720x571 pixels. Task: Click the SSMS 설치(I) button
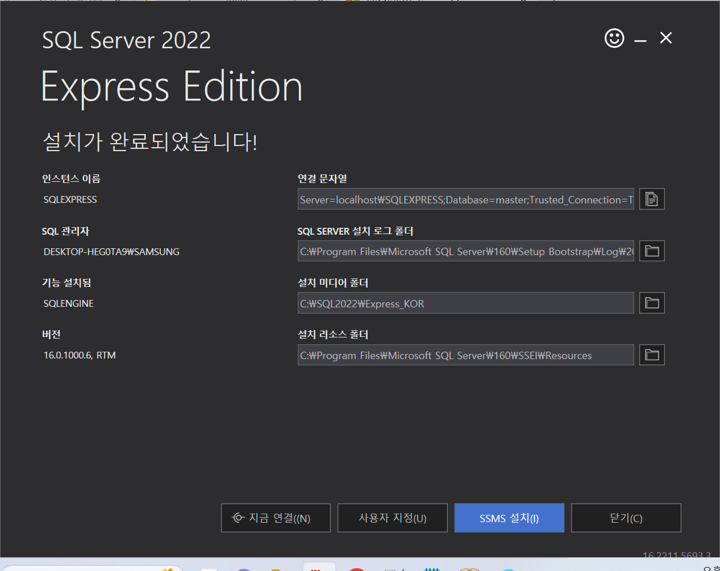pyautogui.click(x=509, y=518)
